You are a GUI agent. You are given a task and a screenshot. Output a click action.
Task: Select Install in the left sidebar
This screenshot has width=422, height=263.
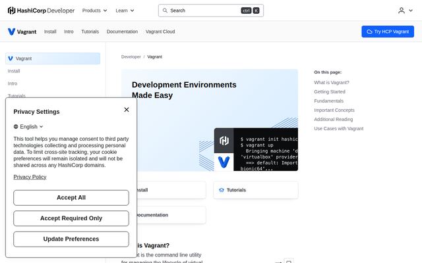coord(14,71)
